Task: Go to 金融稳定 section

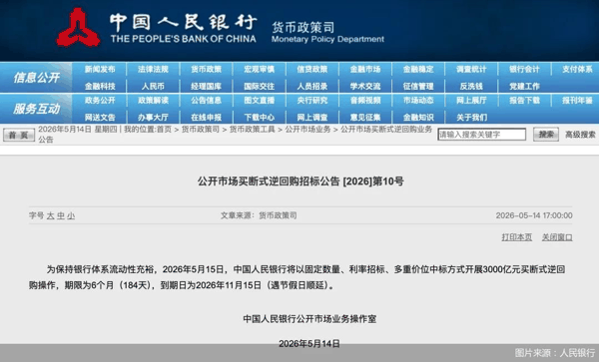Action: coord(418,69)
